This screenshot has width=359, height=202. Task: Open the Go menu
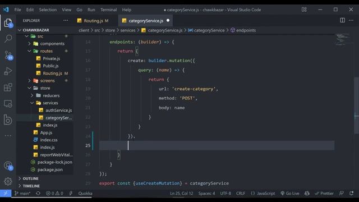(79, 10)
